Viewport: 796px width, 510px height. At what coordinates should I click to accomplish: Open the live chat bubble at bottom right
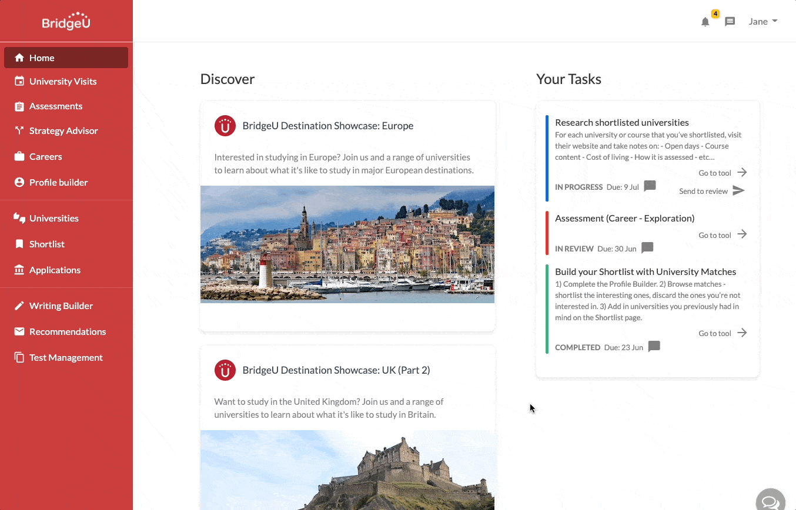[x=770, y=501]
